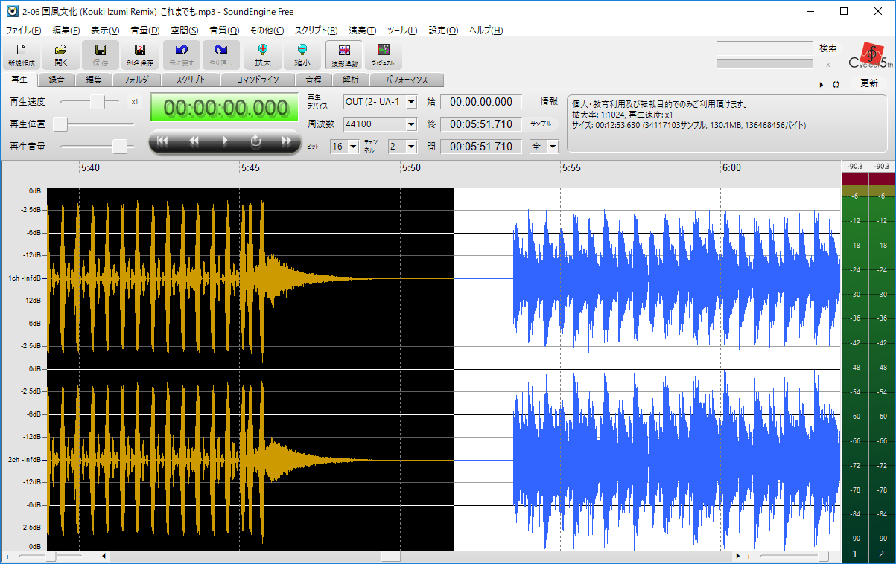Click the minus at left horizontal zoom bar

[x=93, y=557]
